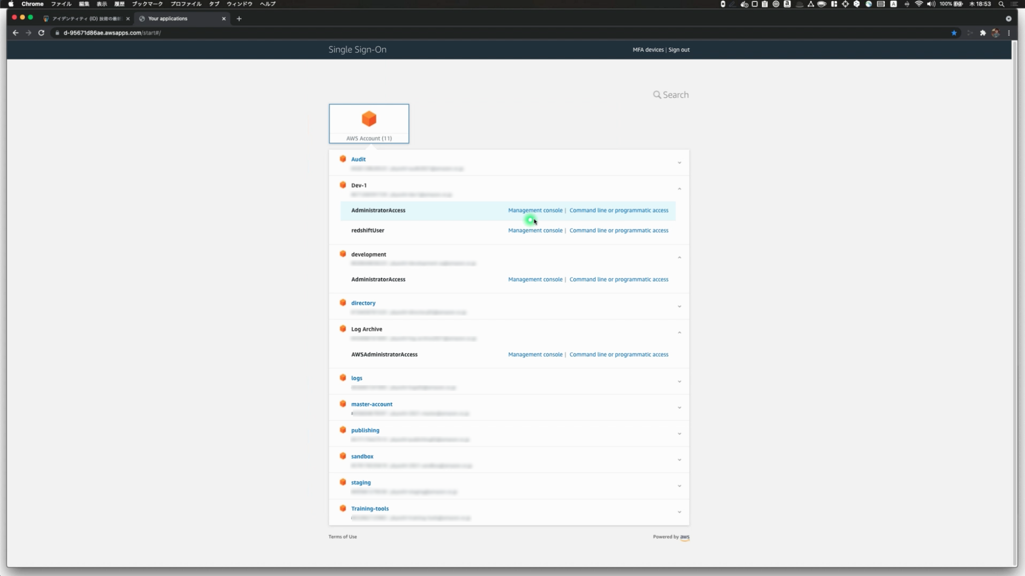Expand the Training-tools account chevron

pos(679,513)
